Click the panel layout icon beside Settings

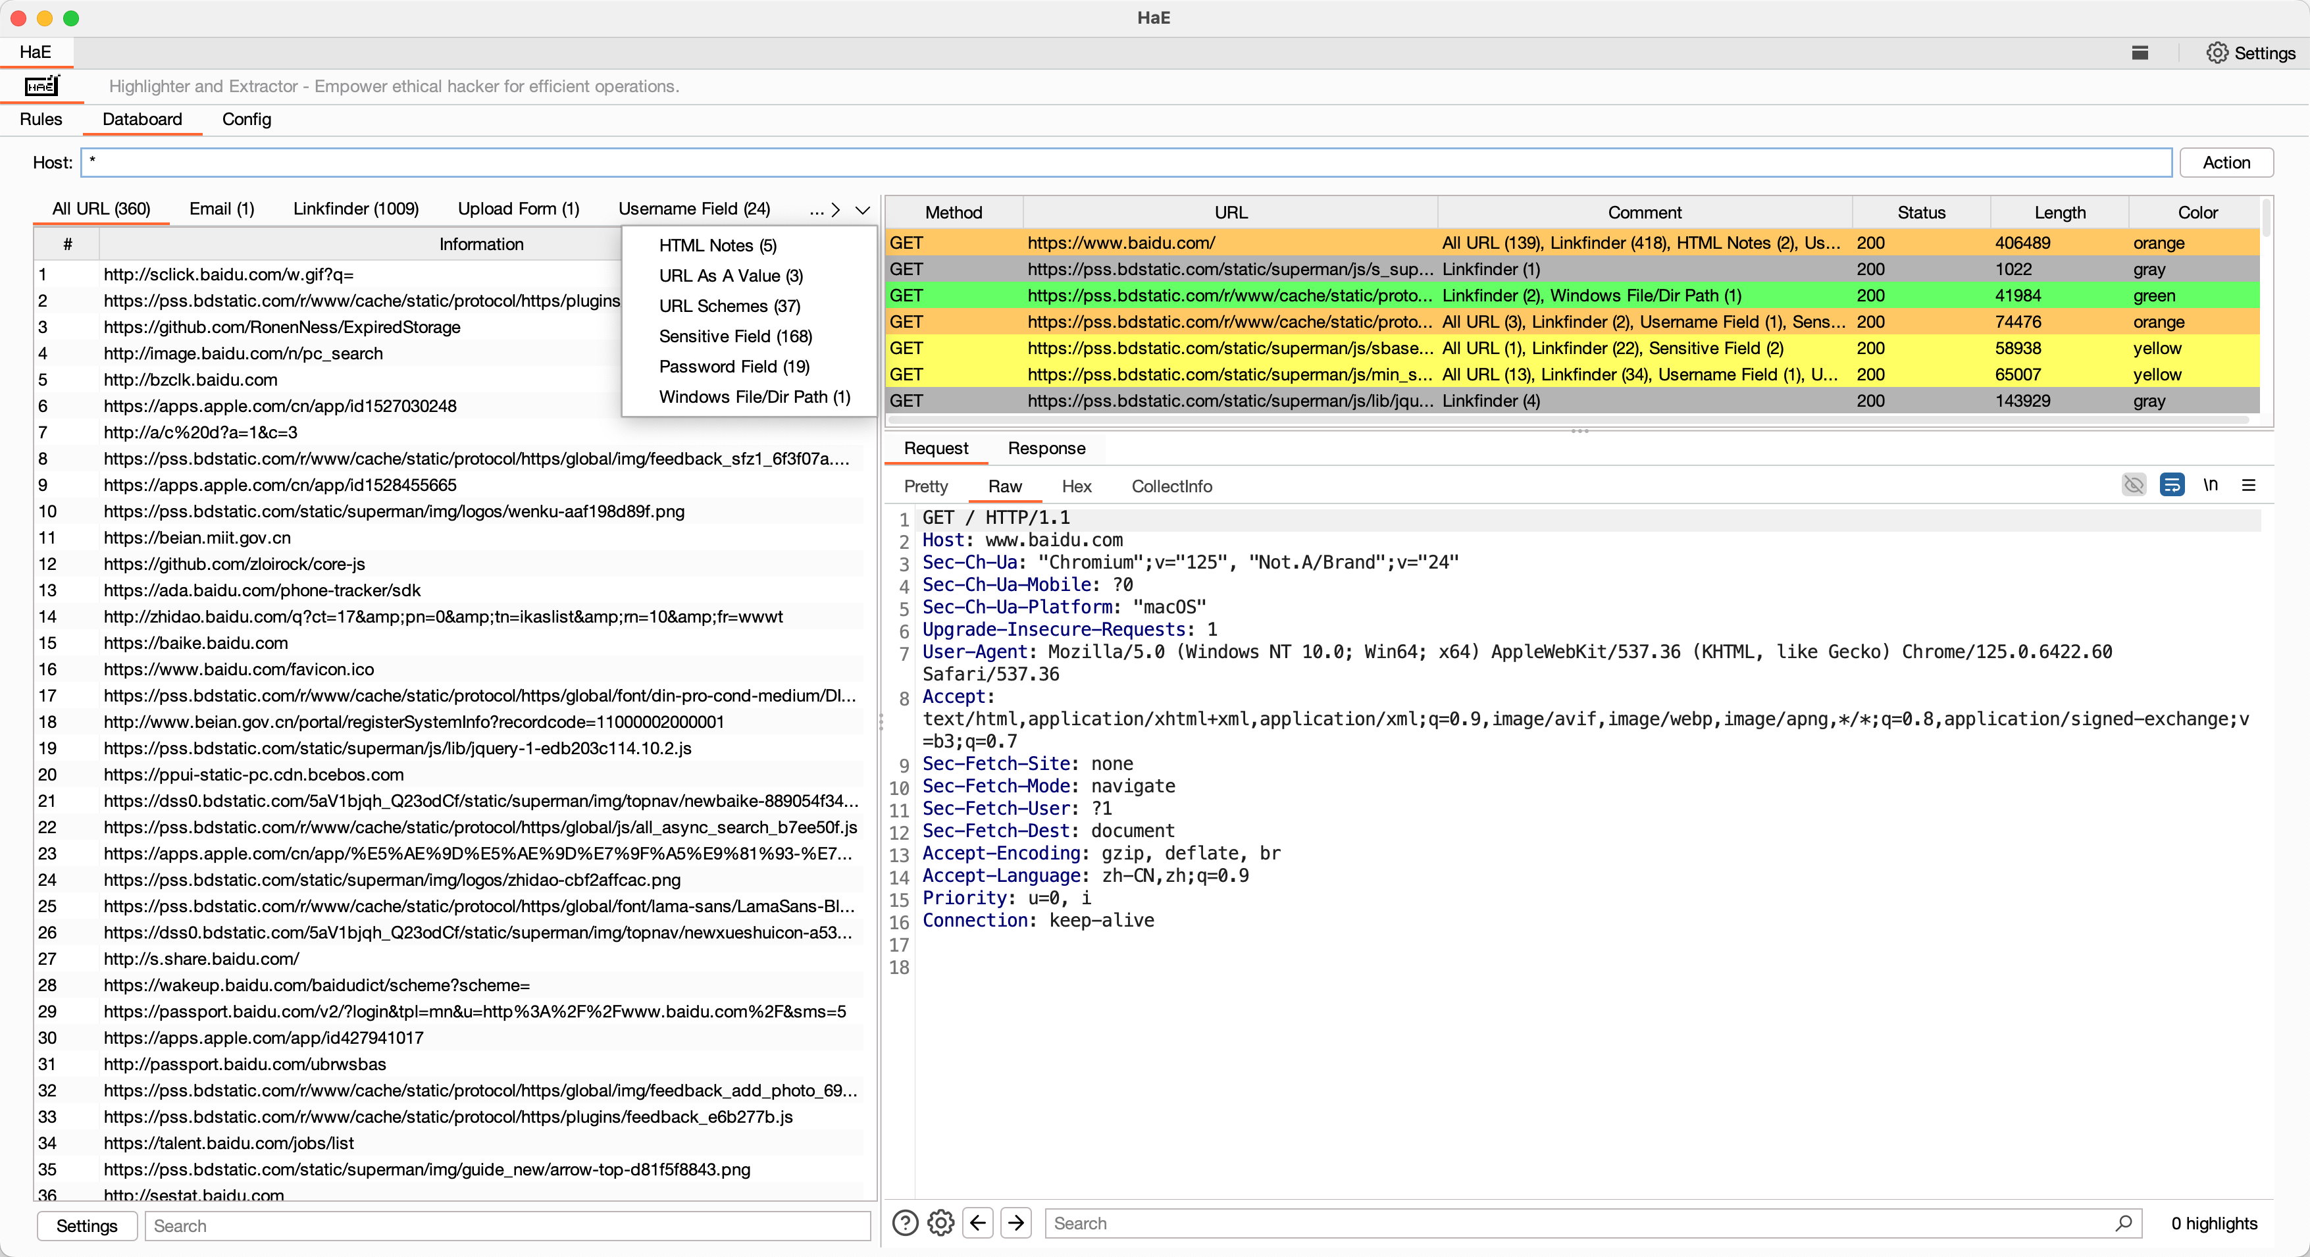pyautogui.click(x=2140, y=53)
